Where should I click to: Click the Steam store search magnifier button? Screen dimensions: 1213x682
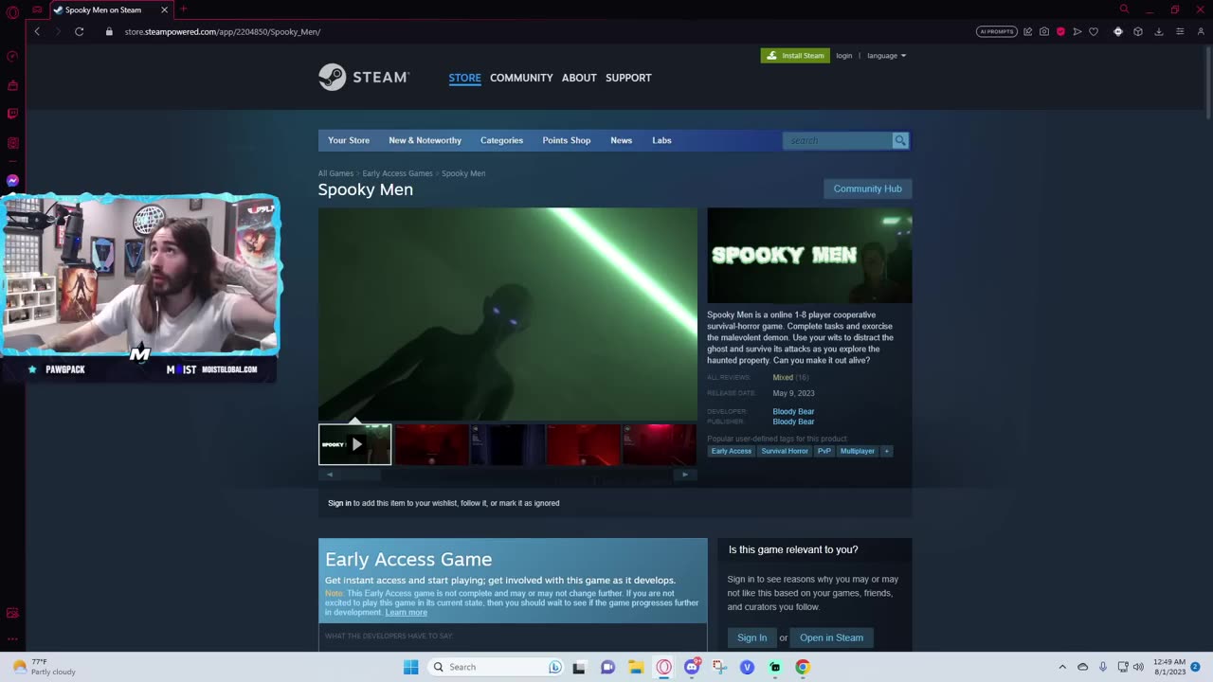(x=900, y=140)
